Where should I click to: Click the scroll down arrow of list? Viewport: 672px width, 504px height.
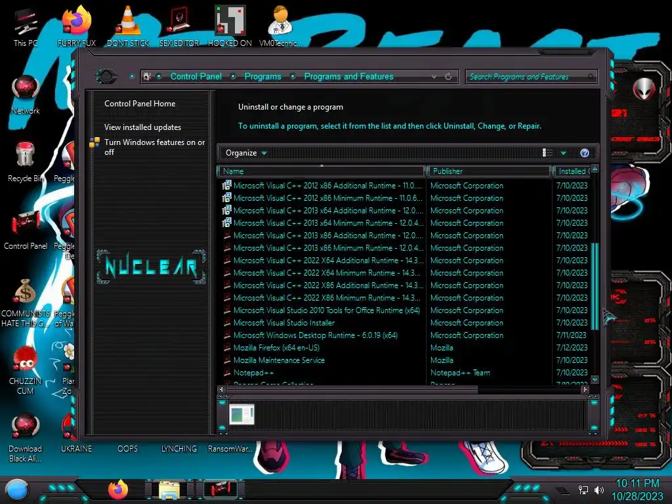pyautogui.click(x=595, y=380)
